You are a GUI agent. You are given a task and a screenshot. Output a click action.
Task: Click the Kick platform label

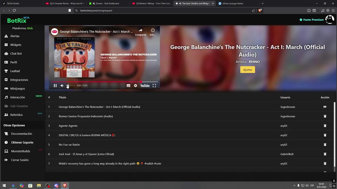[x=30, y=28]
